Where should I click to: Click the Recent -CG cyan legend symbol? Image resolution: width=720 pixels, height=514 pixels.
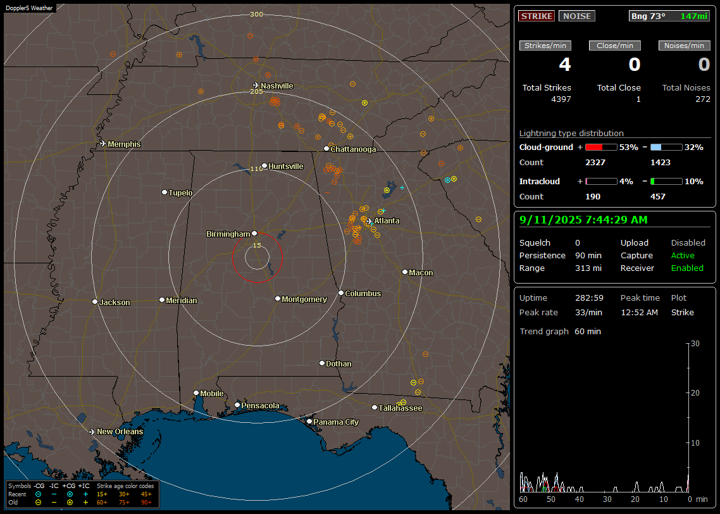coord(39,494)
